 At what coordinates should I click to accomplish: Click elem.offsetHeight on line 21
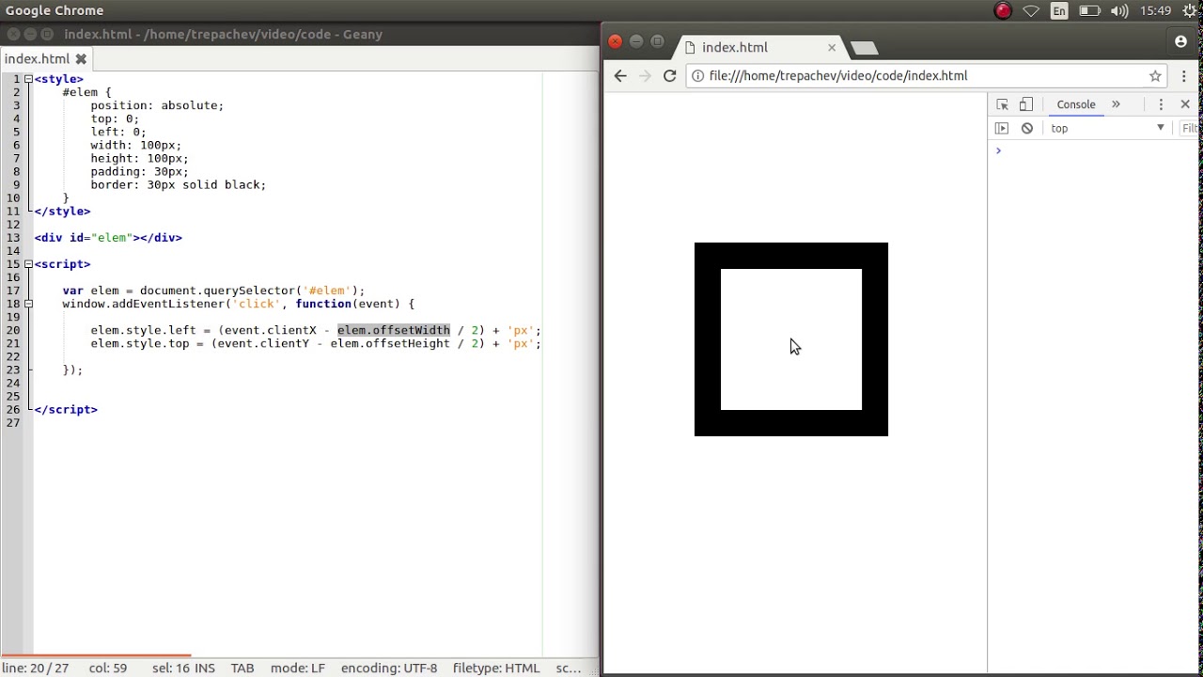[x=389, y=343]
